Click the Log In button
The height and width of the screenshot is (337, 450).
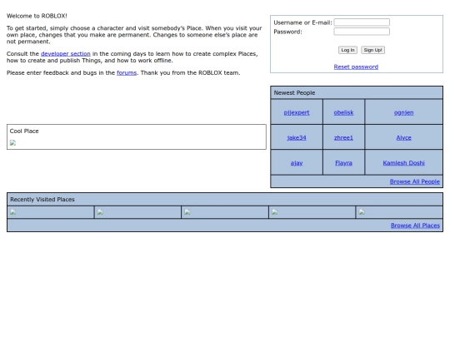pyautogui.click(x=347, y=50)
